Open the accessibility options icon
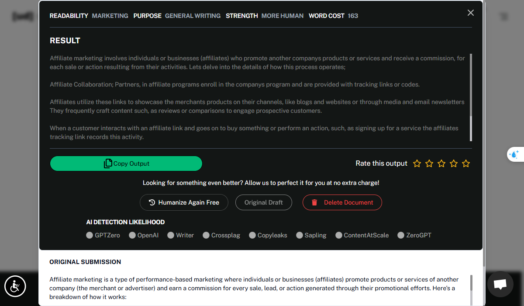The height and width of the screenshot is (306, 524). tap(15, 287)
